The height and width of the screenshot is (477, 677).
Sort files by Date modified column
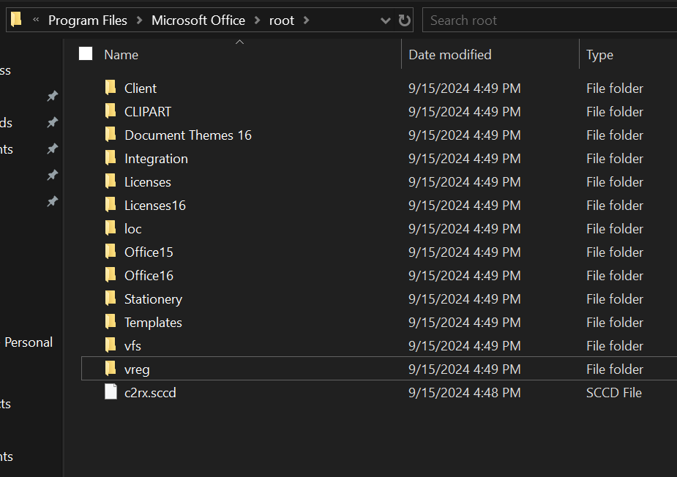[450, 55]
